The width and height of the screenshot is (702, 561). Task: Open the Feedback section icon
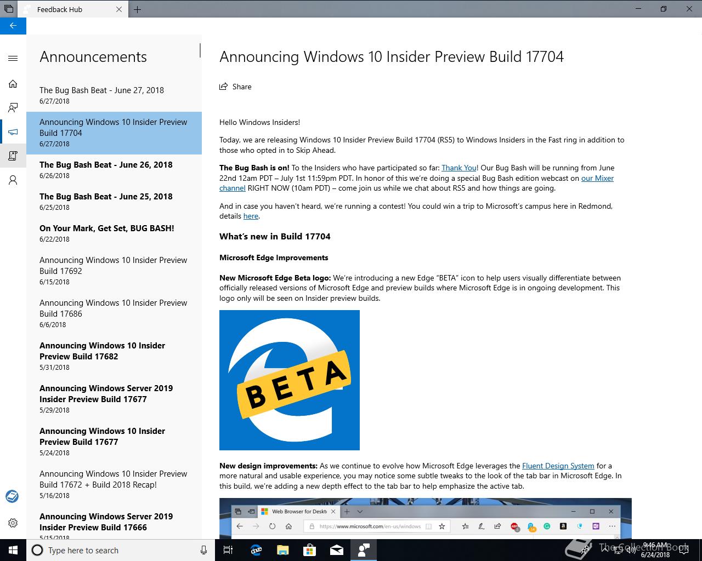pos(13,108)
